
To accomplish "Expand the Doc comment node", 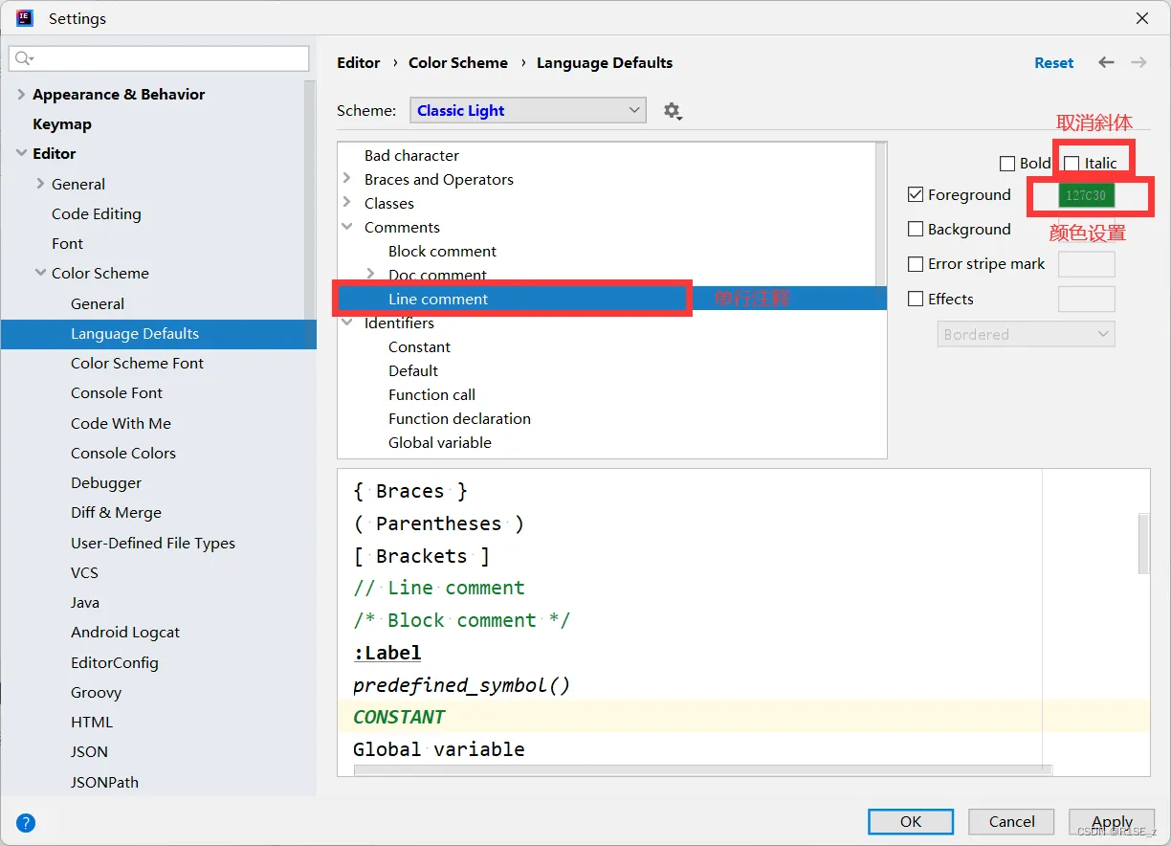I will (371, 275).
